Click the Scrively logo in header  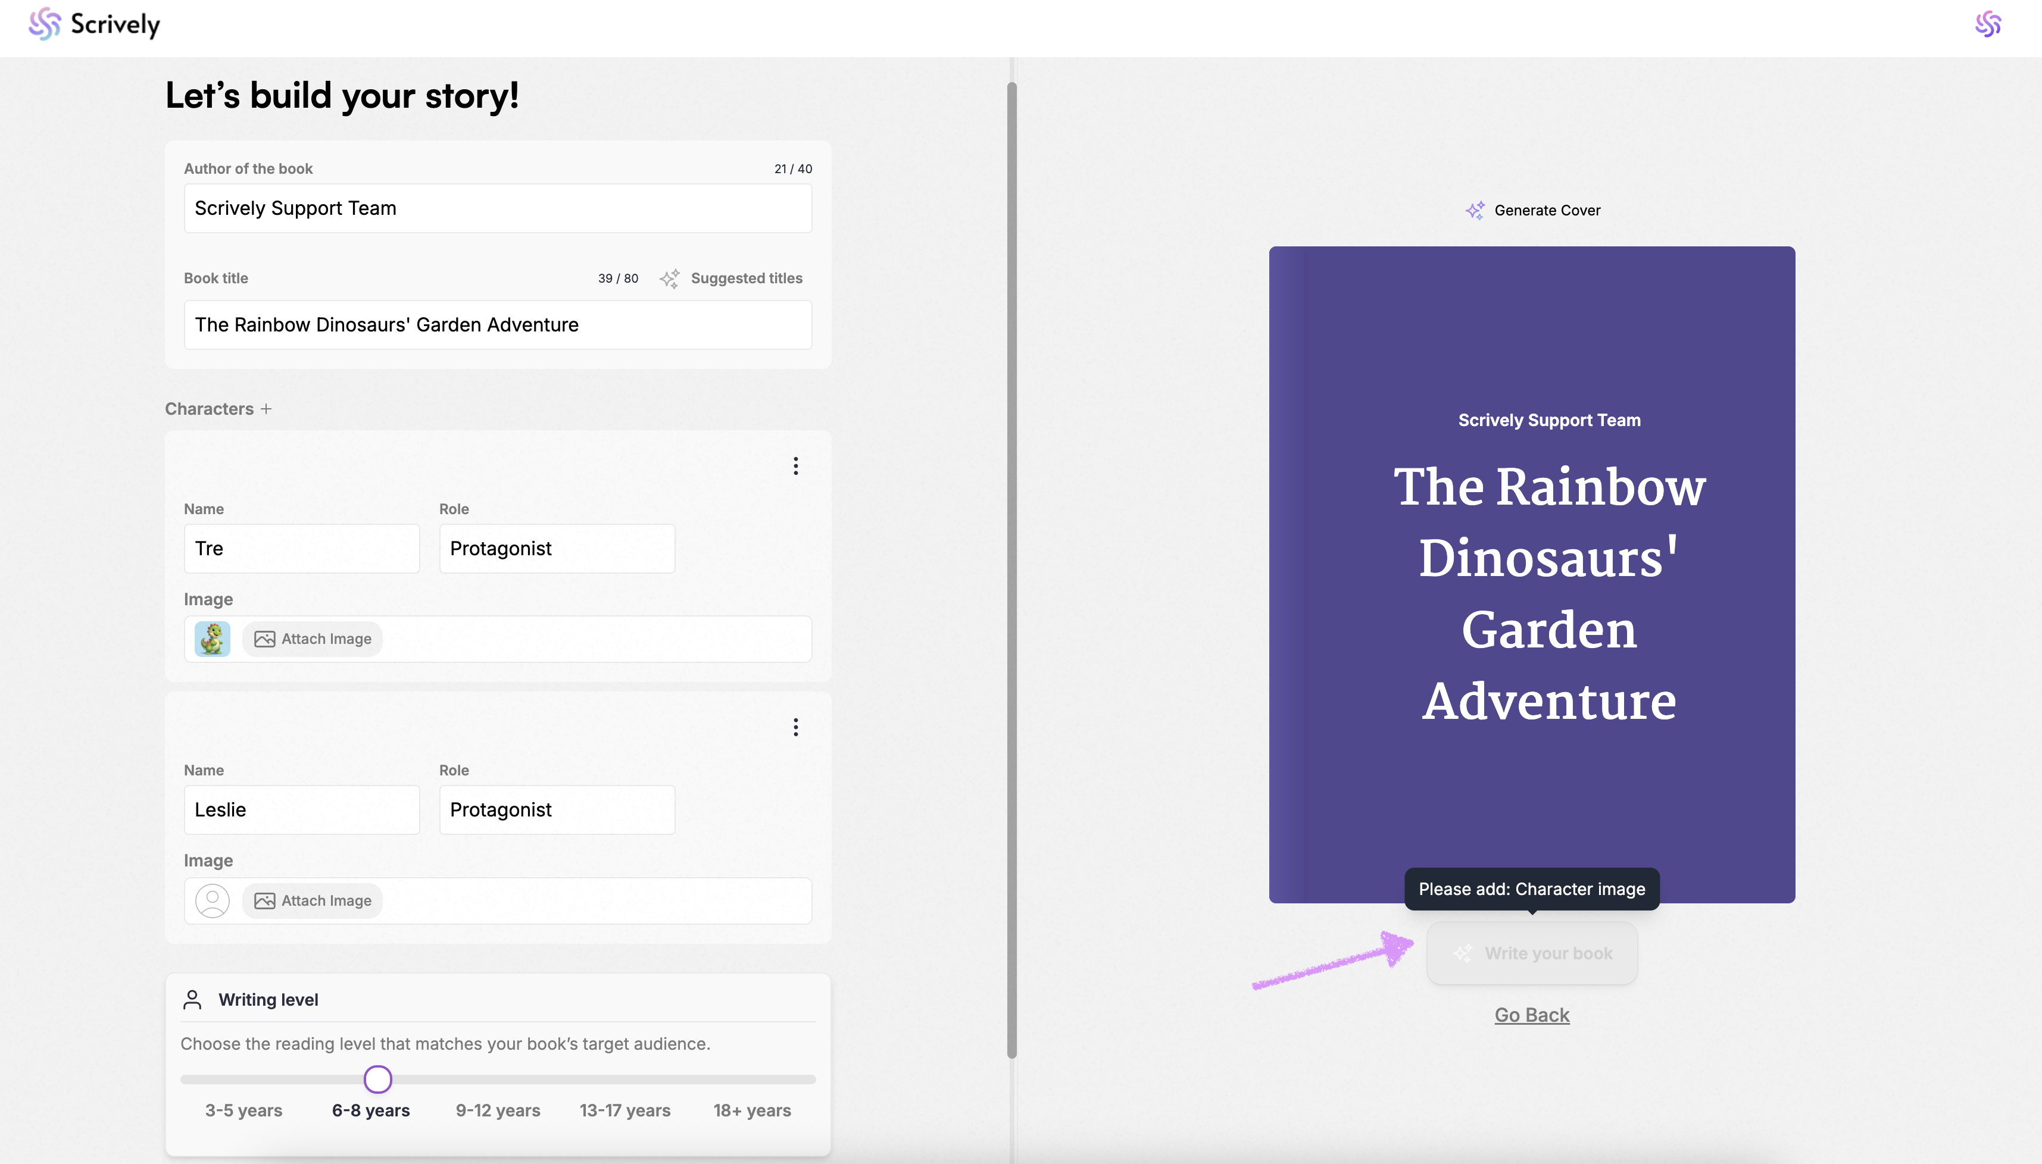click(x=94, y=25)
